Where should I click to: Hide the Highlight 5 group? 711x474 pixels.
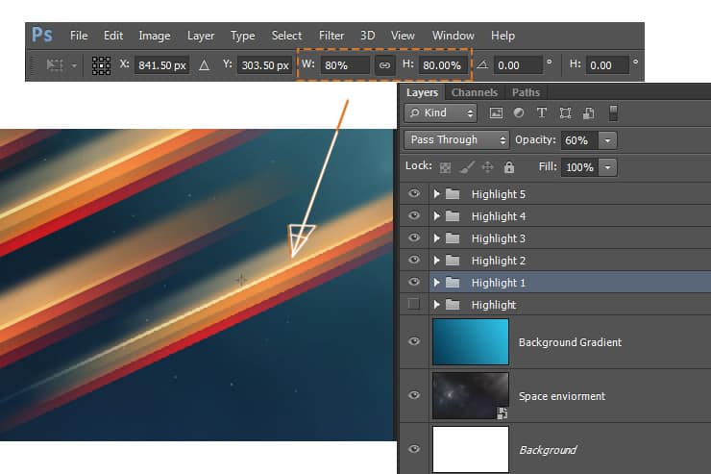point(413,193)
